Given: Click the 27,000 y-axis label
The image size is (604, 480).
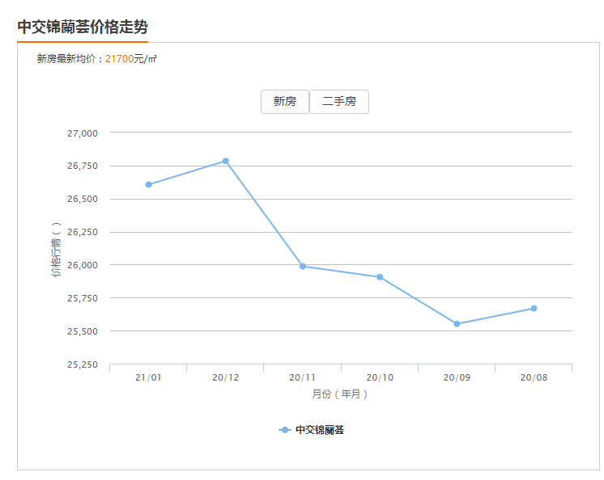Looking at the screenshot, I should click(83, 133).
